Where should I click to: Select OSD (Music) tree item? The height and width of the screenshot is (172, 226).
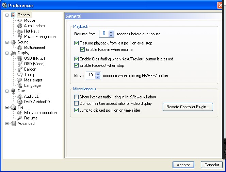click(34, 58)
